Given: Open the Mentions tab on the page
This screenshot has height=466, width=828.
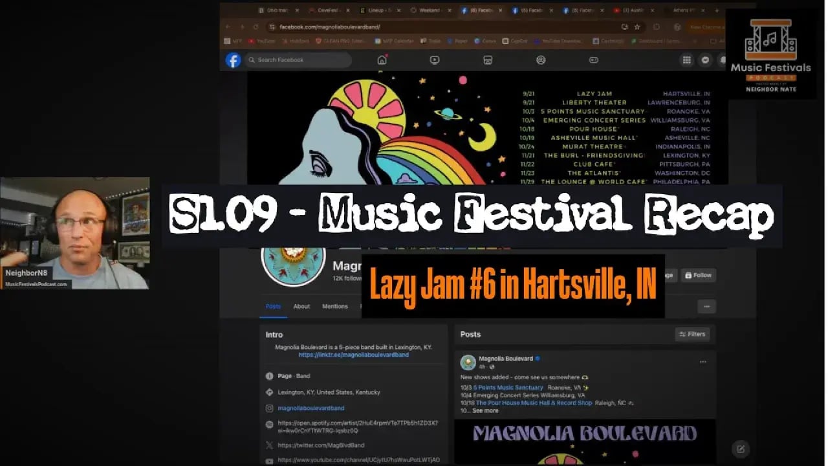Looking at the screenshot, I should (335, 307).
